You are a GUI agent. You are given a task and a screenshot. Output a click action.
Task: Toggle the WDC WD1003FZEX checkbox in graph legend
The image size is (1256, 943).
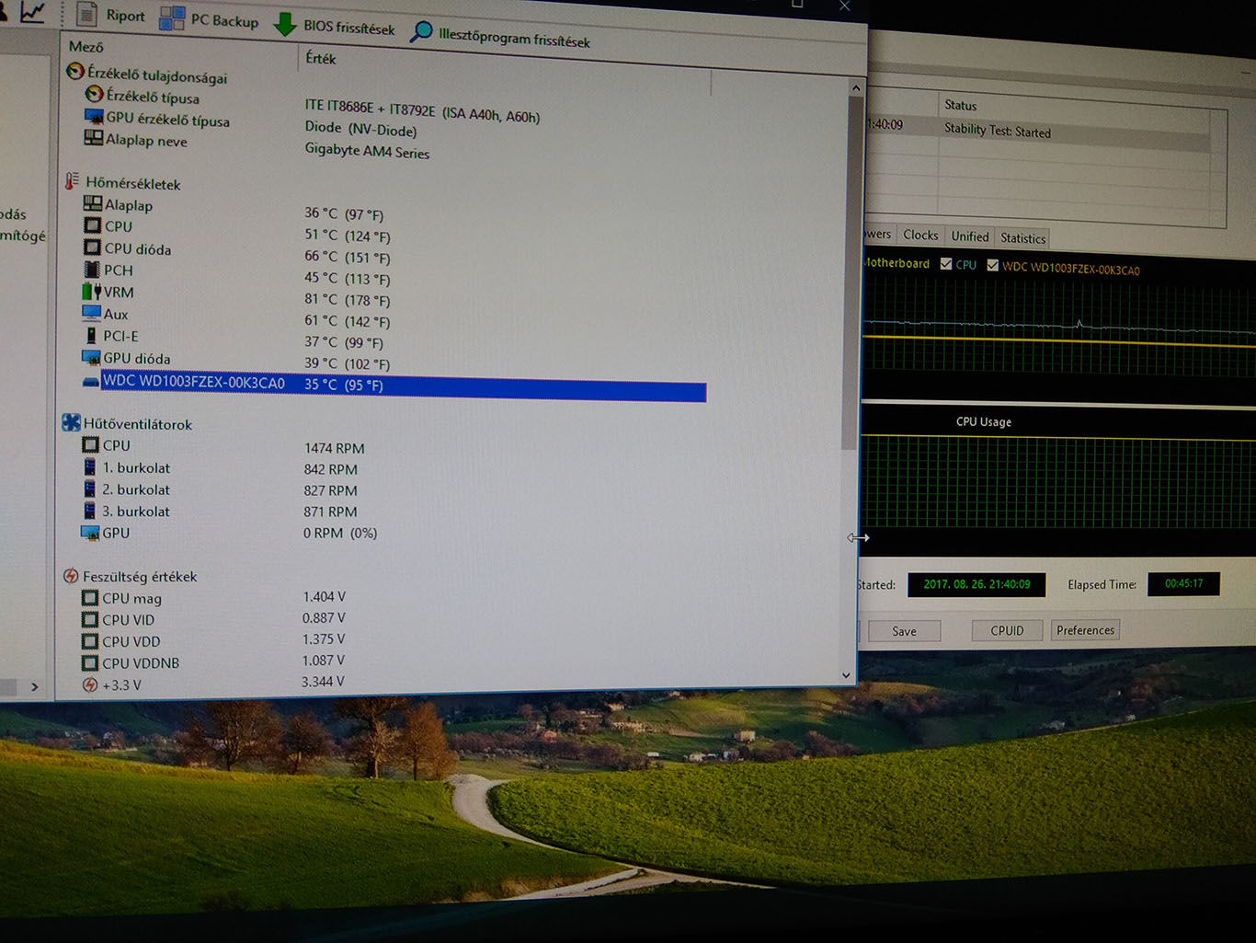(992, 265)
